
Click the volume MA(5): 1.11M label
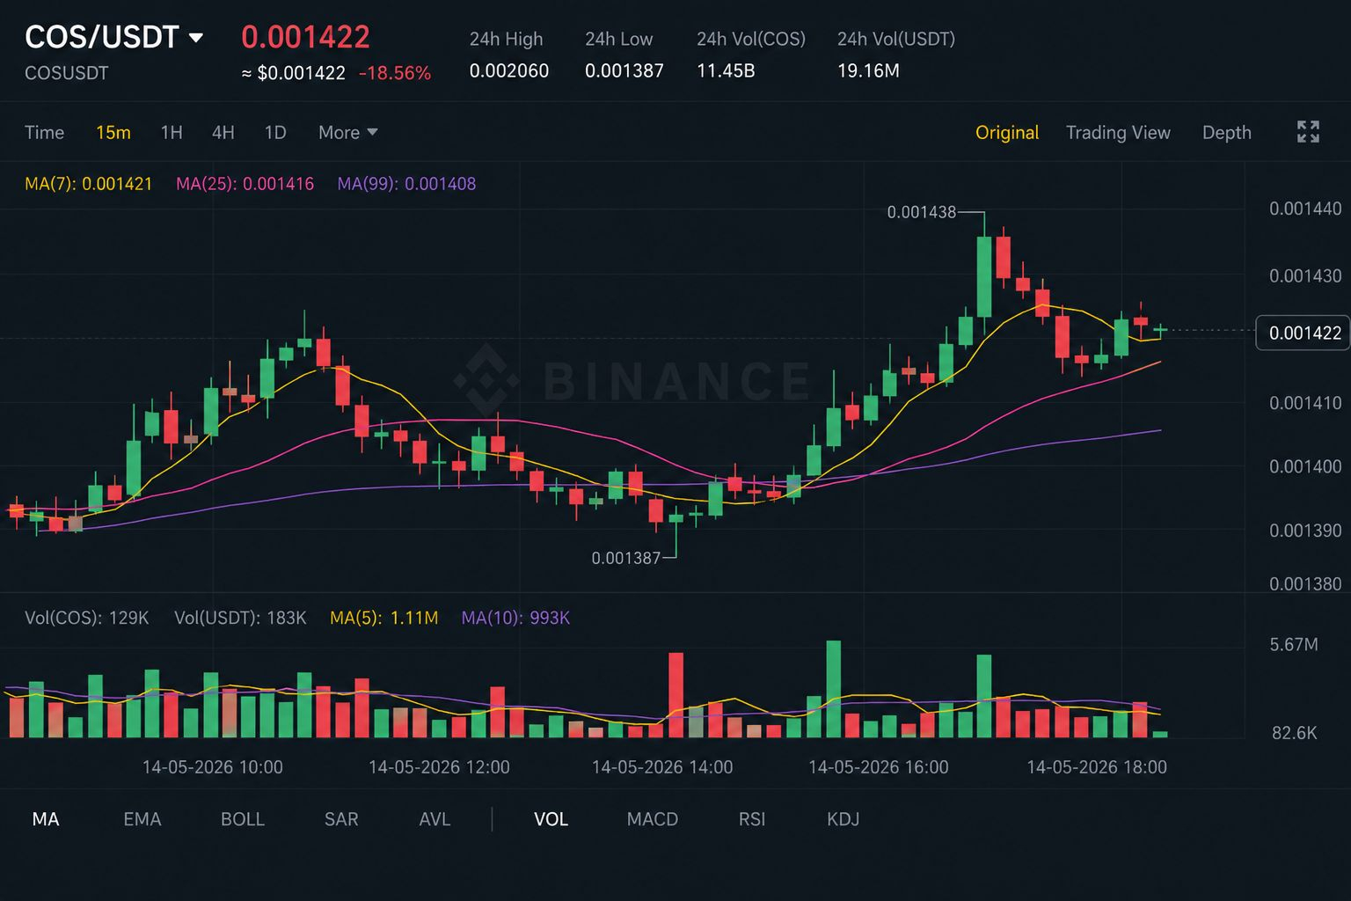pos(384,618)
